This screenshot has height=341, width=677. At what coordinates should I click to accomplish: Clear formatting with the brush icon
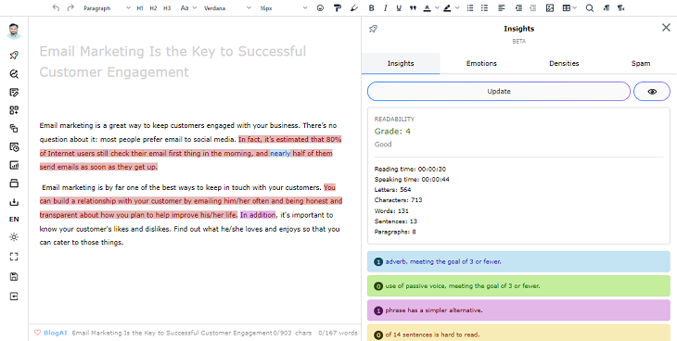tap(354, 7)
